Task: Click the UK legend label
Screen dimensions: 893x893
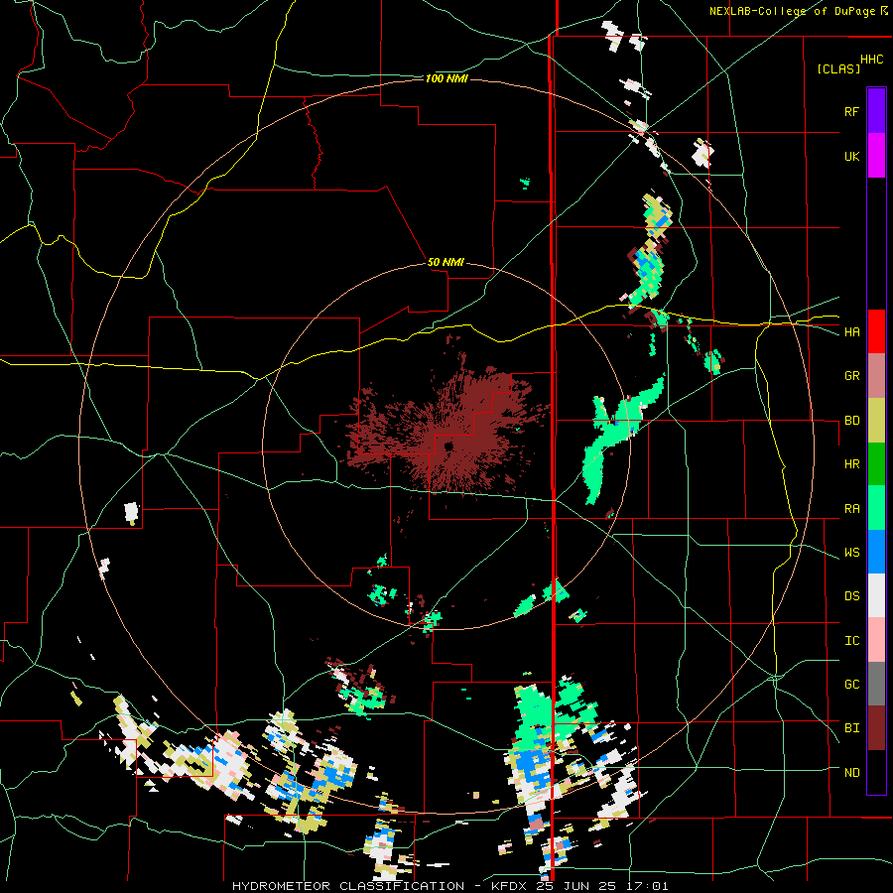Action: [x=851, y=156]
